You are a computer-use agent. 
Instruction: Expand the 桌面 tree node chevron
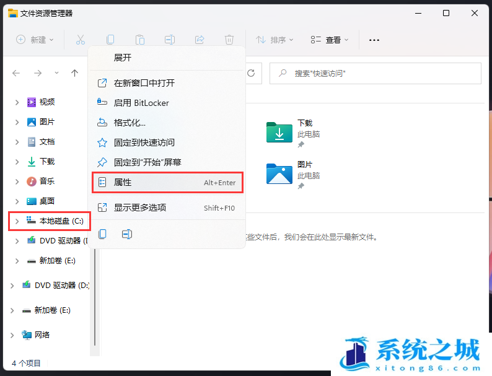[17, 201]
